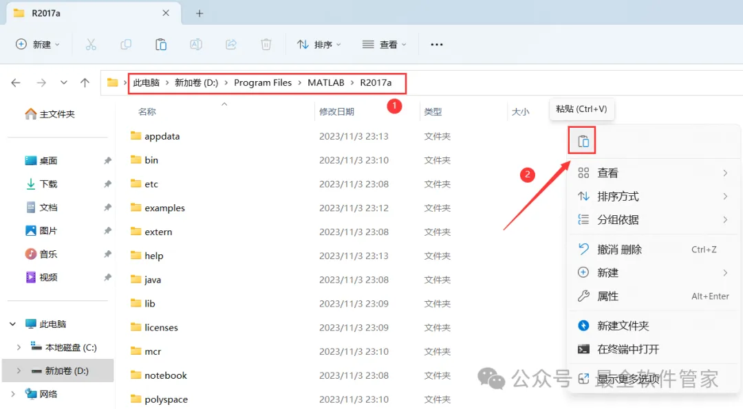Choose 属性 in context menu

tap(654, 296)
